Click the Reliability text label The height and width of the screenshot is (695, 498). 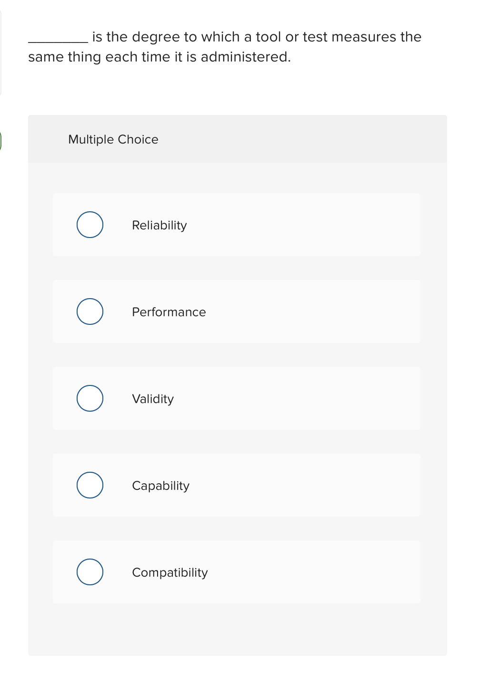159,225
